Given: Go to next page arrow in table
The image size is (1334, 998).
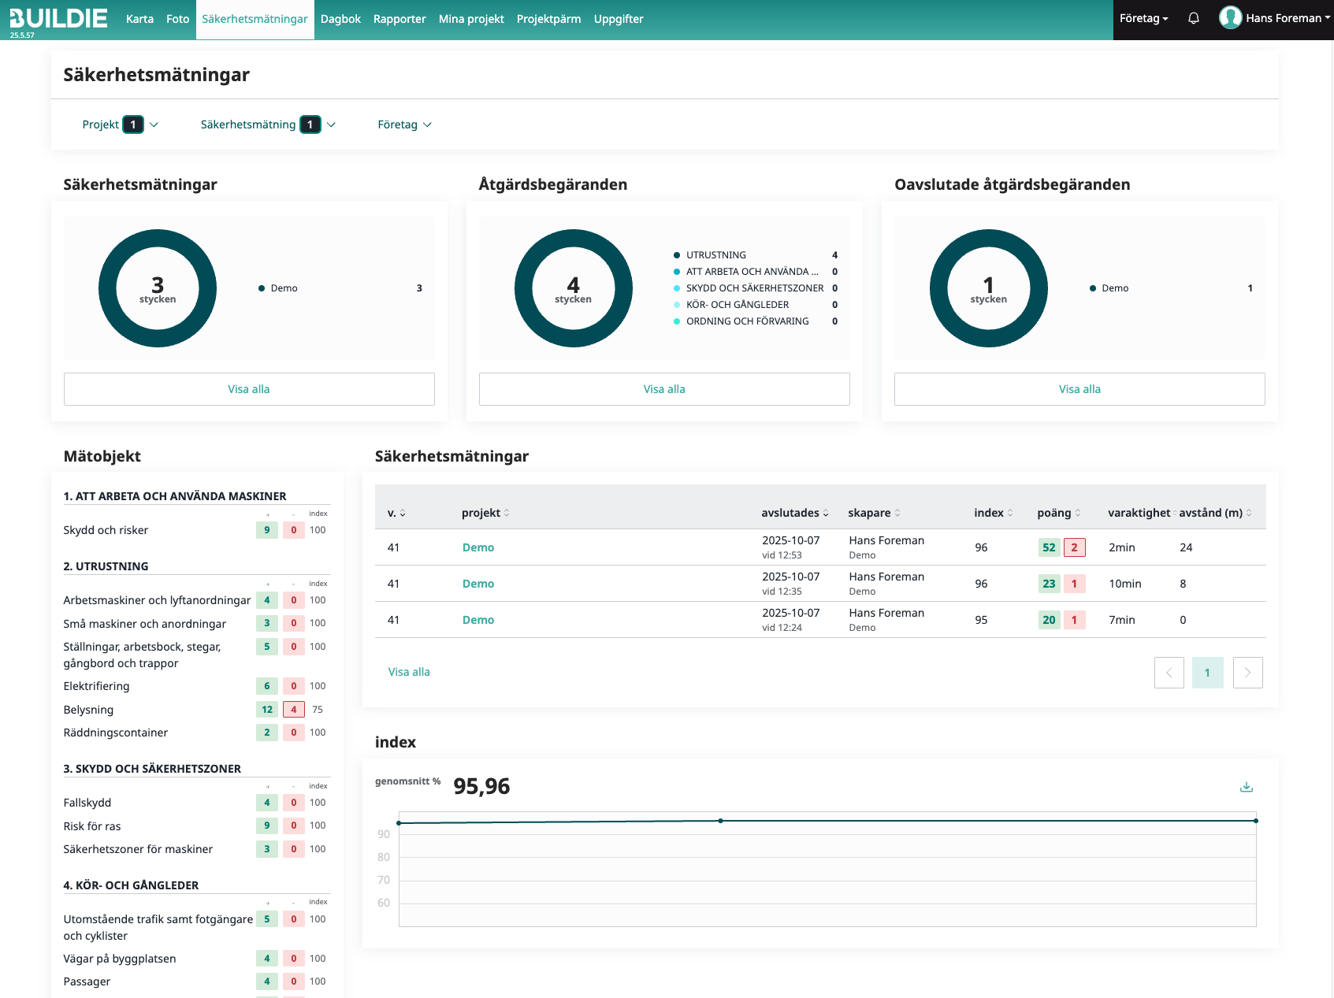Looking at the screenshot, I should click(1247, 673).
